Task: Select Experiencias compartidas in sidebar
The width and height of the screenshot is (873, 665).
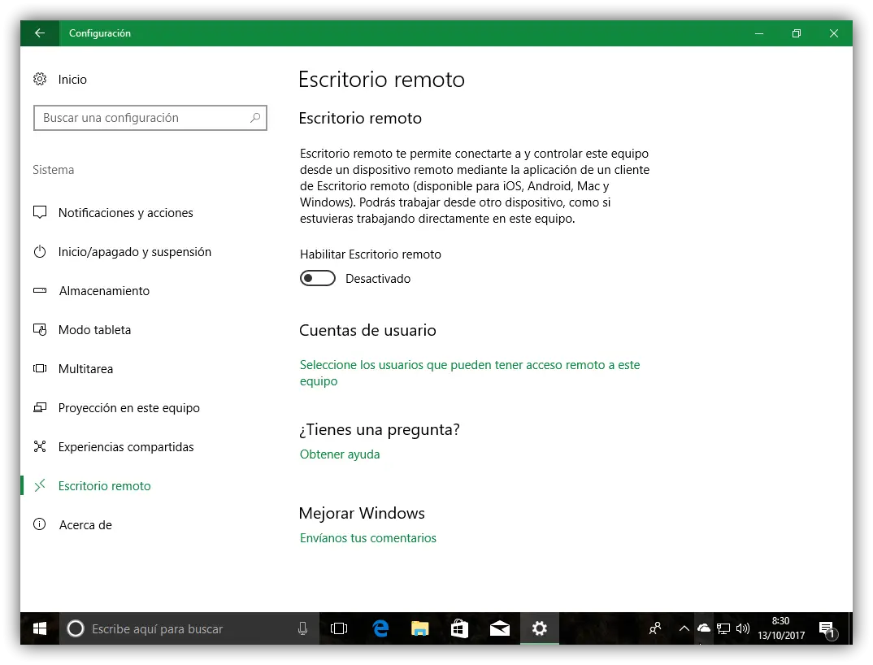Action: point(126,446)
